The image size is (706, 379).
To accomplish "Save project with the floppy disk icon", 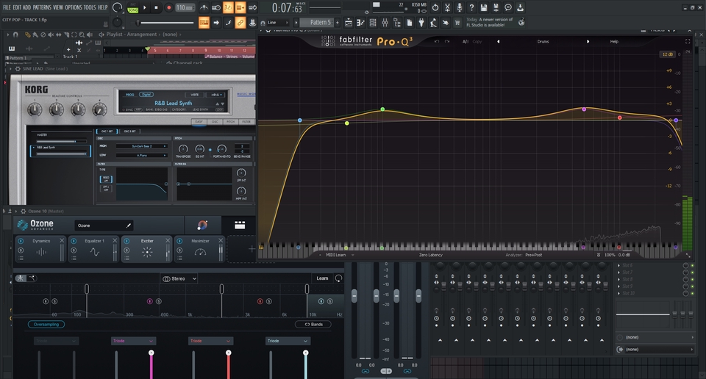I will 484,7.
